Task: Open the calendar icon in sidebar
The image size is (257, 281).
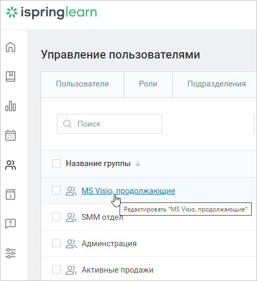Action: pyautogui.click(x=11, y=135)
